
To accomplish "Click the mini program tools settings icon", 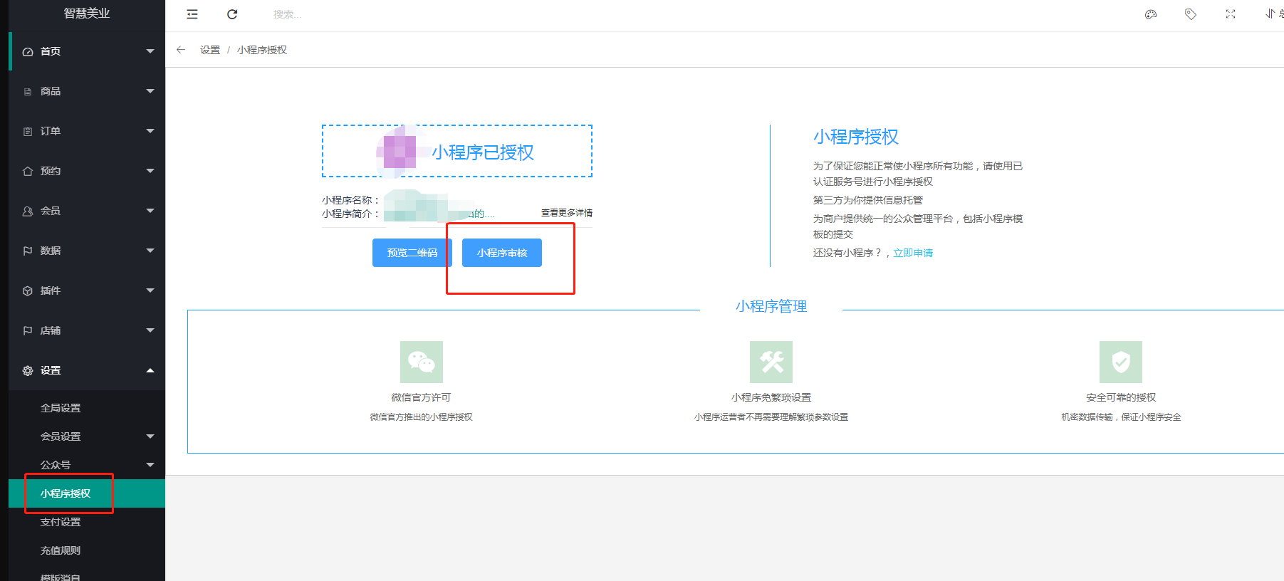I will pyautogui.click(x=771, y=362).
